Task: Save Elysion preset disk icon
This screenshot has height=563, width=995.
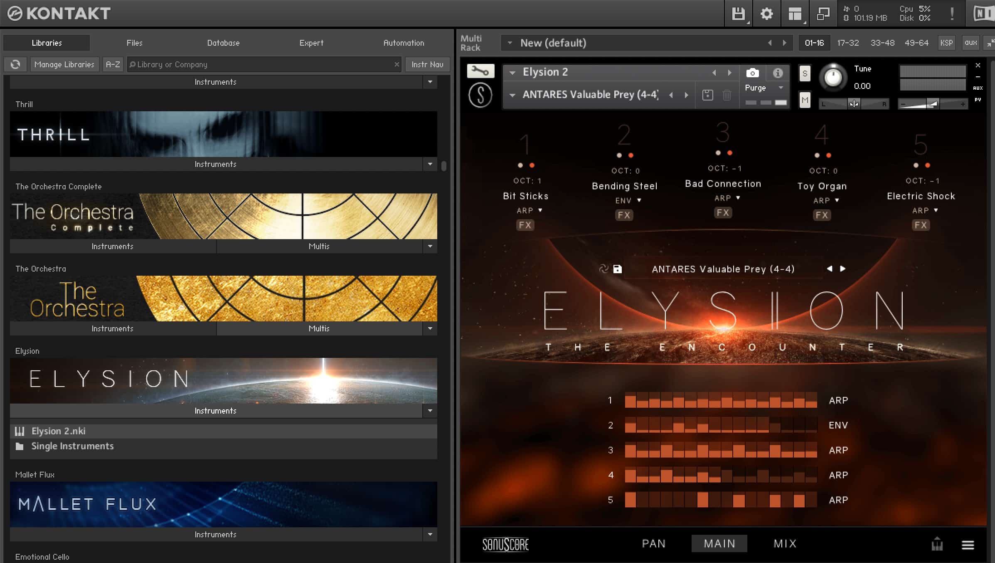Action: point(618,269)
